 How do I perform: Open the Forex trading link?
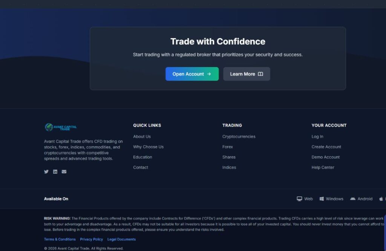pos(228,147)
